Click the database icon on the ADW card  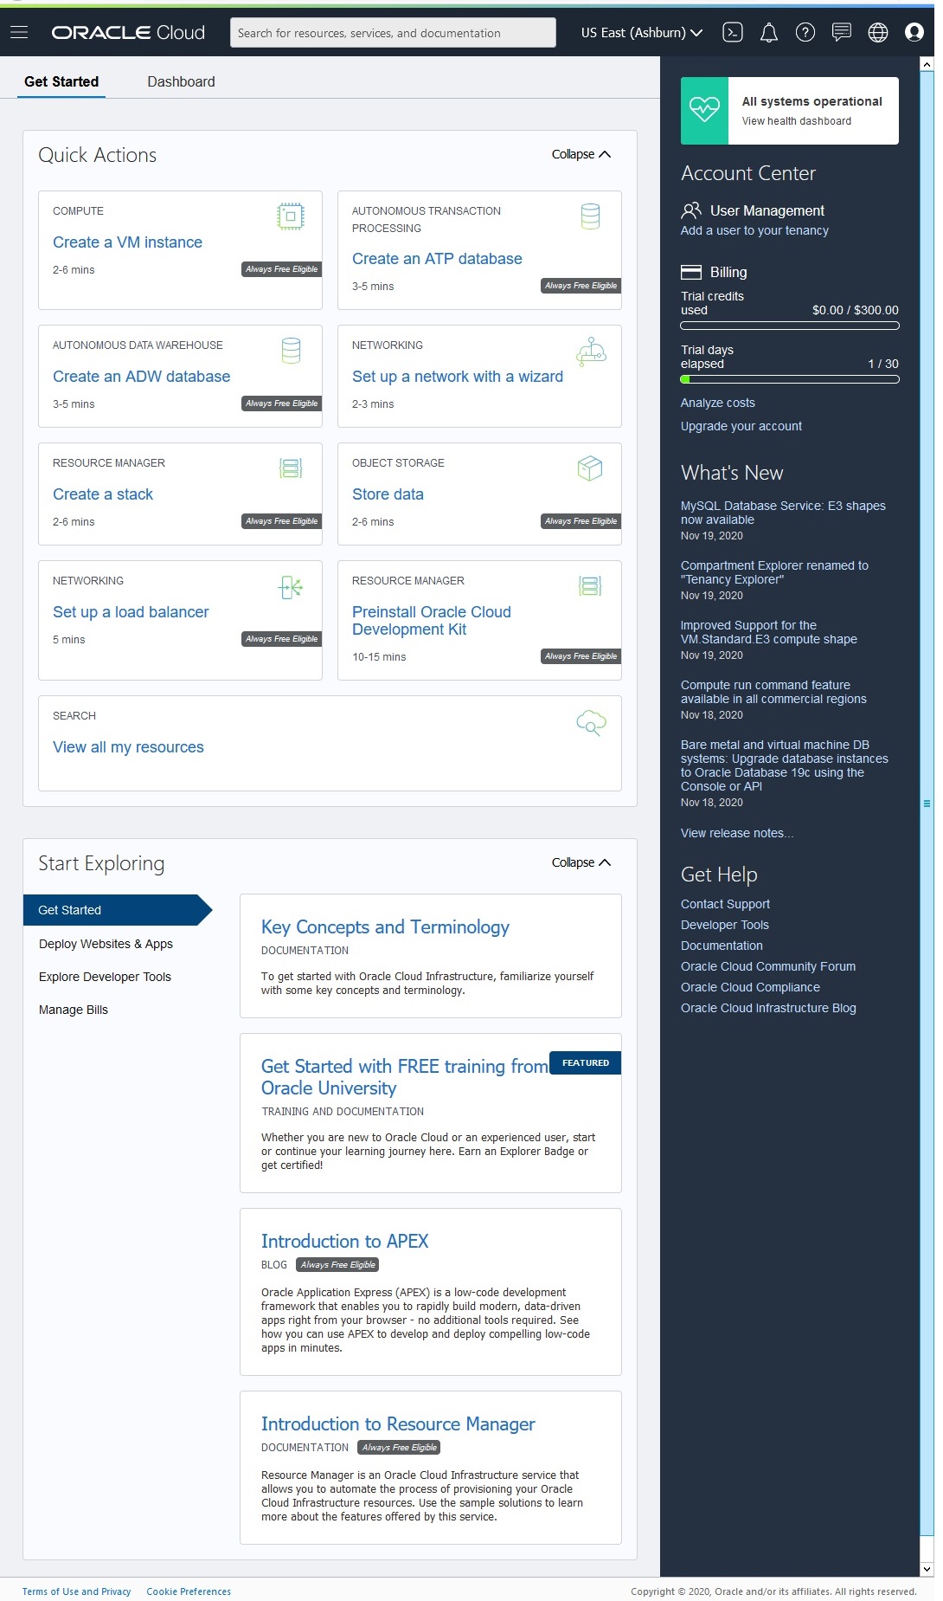coord(292,351)
